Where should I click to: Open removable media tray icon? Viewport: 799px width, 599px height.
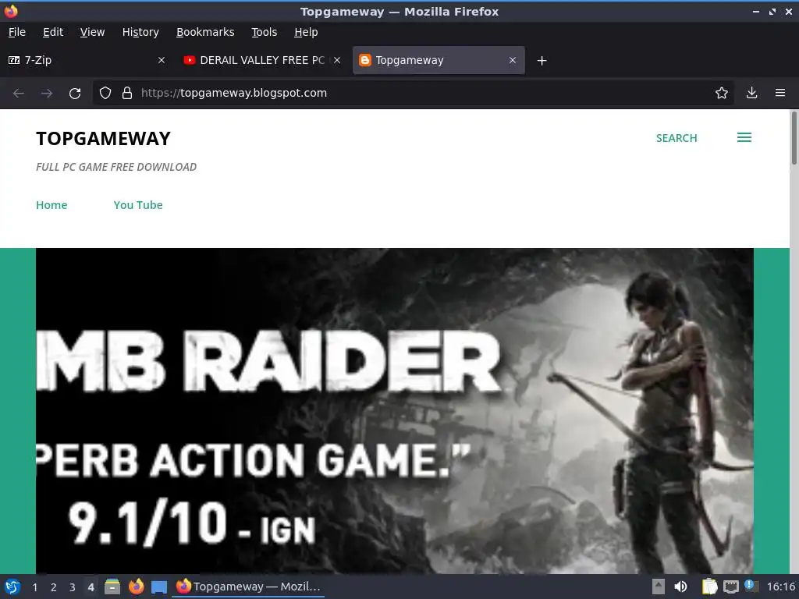click(x=659, y=587)
